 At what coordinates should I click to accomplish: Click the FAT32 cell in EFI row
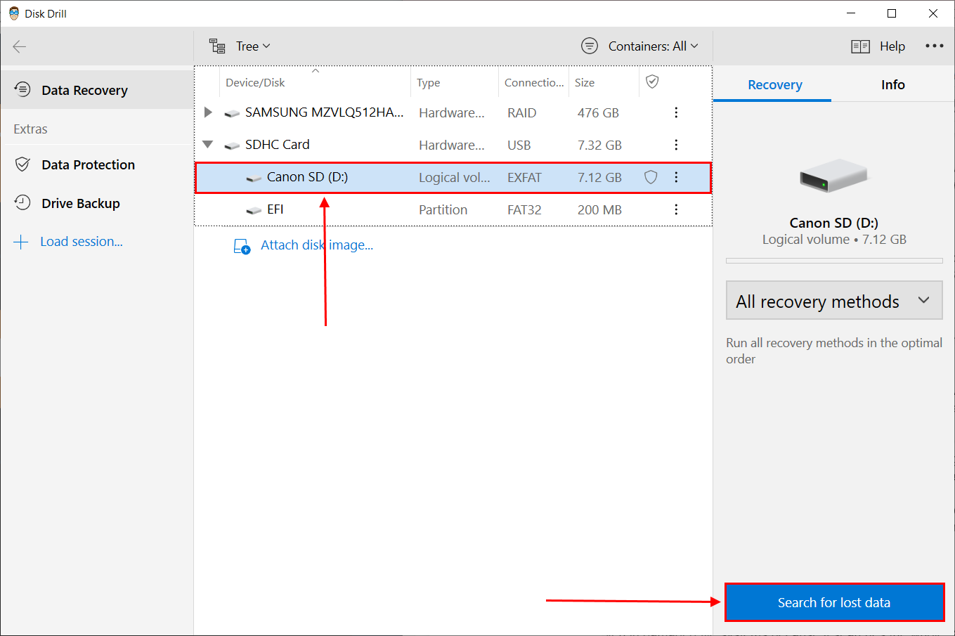point(524,210)
